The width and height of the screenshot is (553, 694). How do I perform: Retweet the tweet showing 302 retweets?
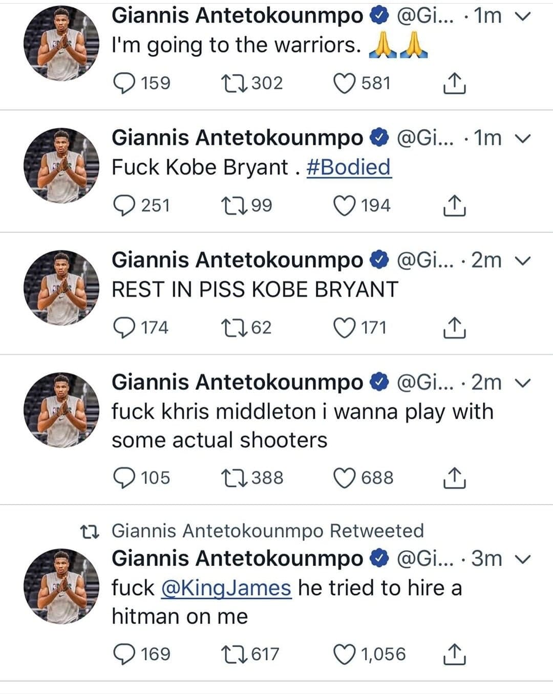point(235,83)
